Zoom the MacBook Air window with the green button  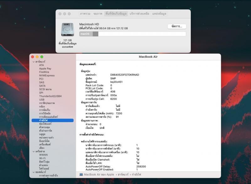point(42,57)
